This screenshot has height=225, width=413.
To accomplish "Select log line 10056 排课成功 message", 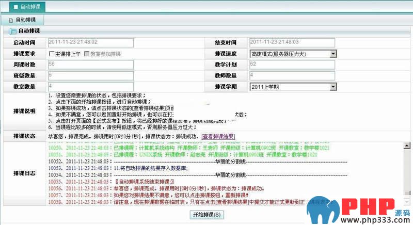I will (156, 189).
